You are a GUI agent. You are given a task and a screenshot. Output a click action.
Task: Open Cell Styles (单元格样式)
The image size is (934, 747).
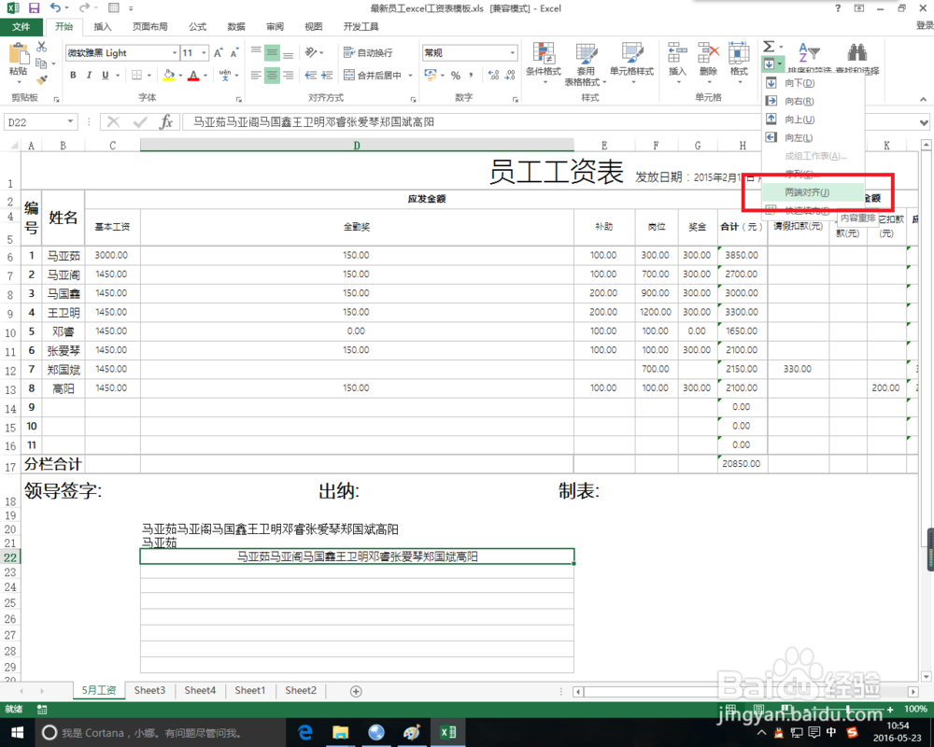pyautogui.click(x=631, y=63)
